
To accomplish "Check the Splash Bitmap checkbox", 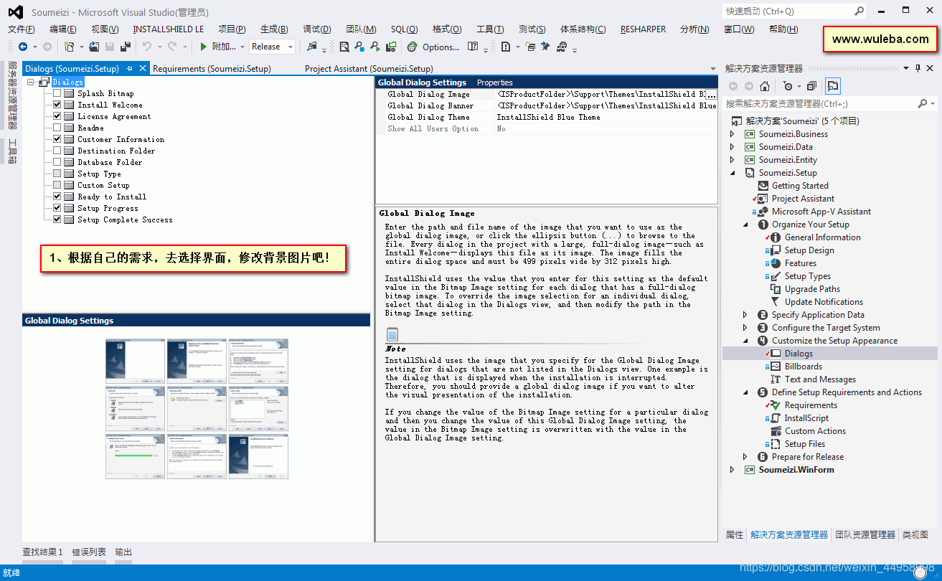I will [57, 93].
